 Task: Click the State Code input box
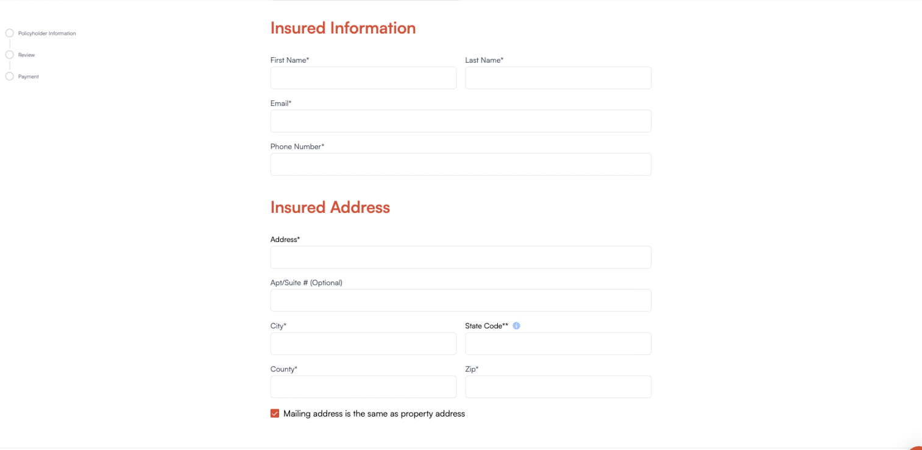[558, 343]
